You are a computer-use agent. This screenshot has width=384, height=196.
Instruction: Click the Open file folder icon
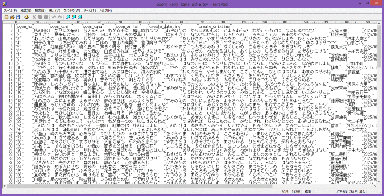(12, 17)
